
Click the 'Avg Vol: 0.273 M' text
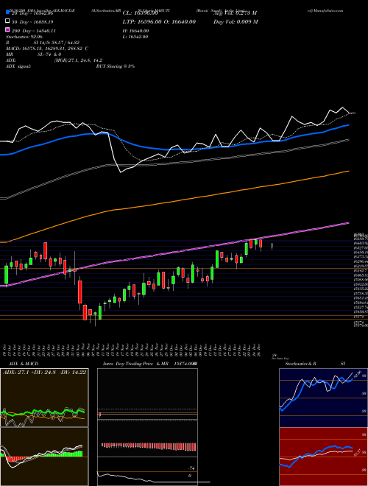pos(235,13)
